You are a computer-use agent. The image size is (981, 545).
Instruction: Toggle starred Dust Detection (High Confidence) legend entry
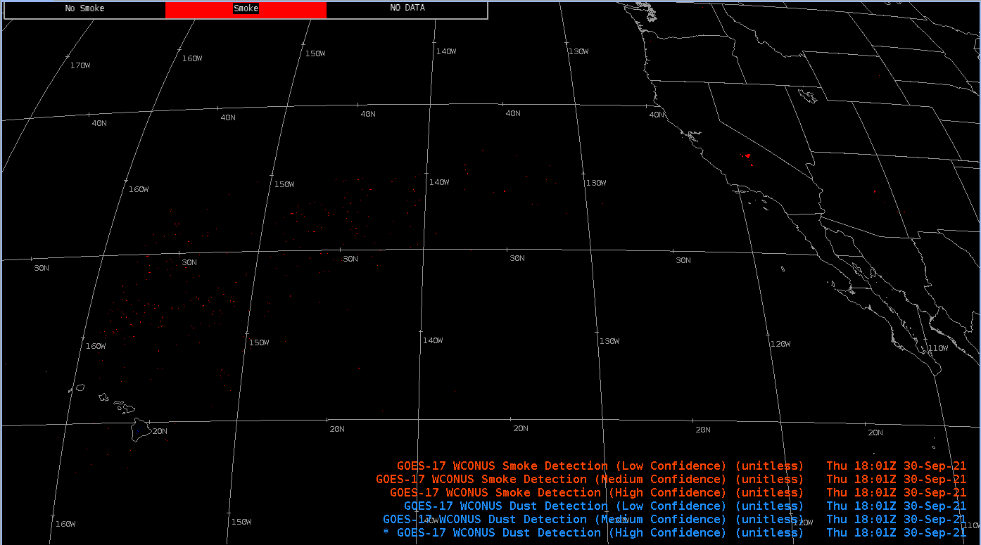pyautogui.click(x=674, y=533)
